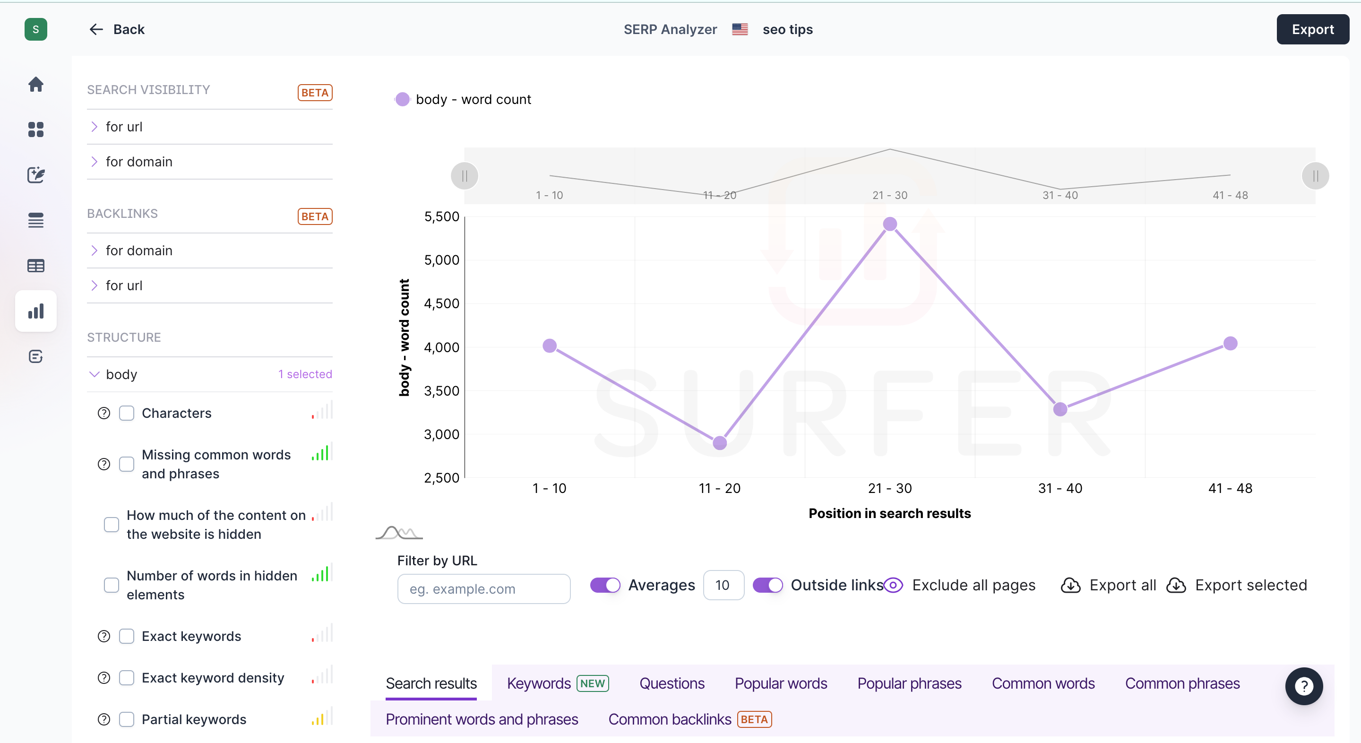1361x743 pixels.
Task: Click the help icon beside Characters
Action: tap(104, 413)
